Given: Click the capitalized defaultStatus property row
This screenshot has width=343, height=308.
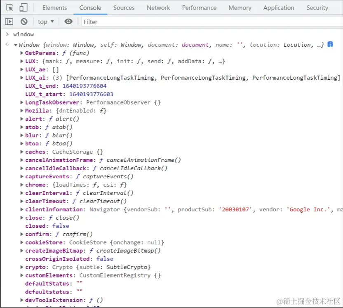Looking at the screenshot, I should click(x=54, y=284).
